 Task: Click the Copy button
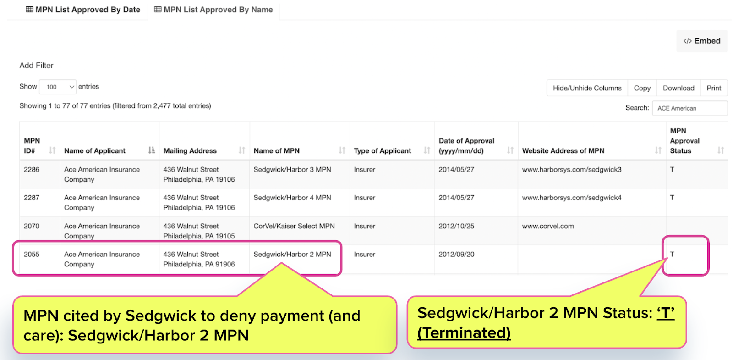point(642,88)
